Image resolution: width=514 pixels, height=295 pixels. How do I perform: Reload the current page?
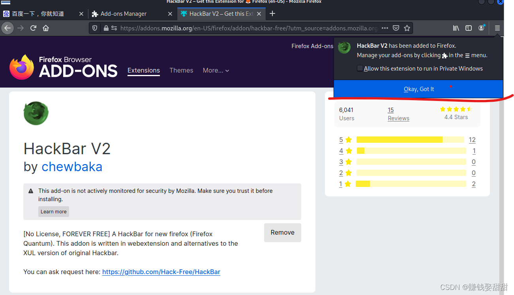(x=33, y=28)
